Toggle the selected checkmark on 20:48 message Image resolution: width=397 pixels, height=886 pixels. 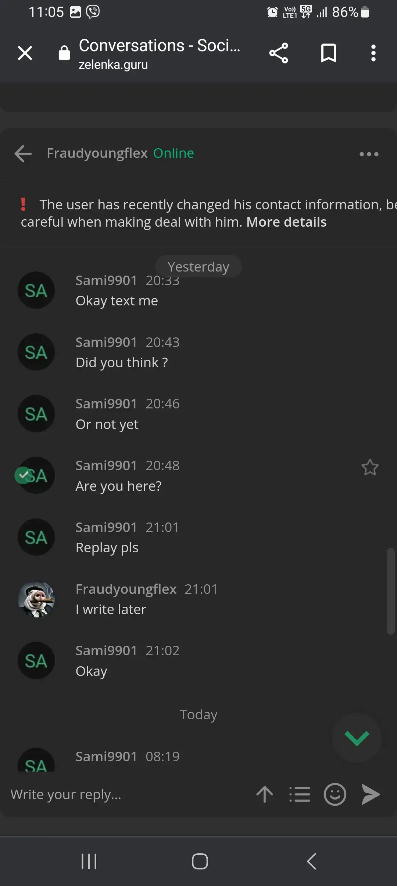click(x=23, y=475)
